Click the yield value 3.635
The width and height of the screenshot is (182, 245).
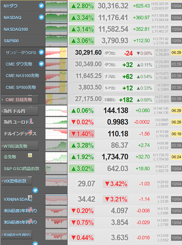(119, 238)
